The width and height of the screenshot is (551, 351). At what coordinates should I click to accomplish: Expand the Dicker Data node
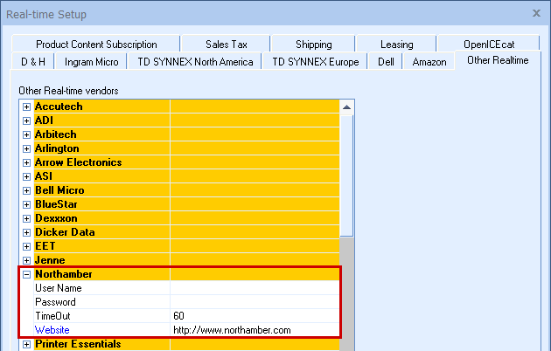(x=27, y=232)
